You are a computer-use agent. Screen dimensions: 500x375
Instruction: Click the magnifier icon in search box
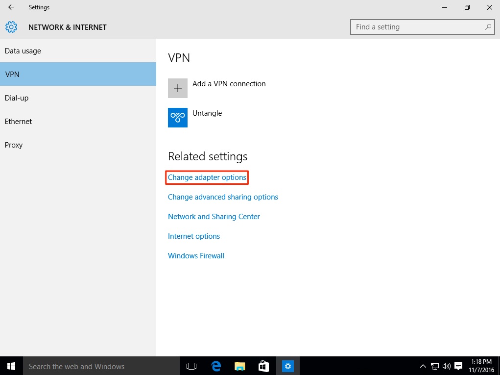pos(488,27)
